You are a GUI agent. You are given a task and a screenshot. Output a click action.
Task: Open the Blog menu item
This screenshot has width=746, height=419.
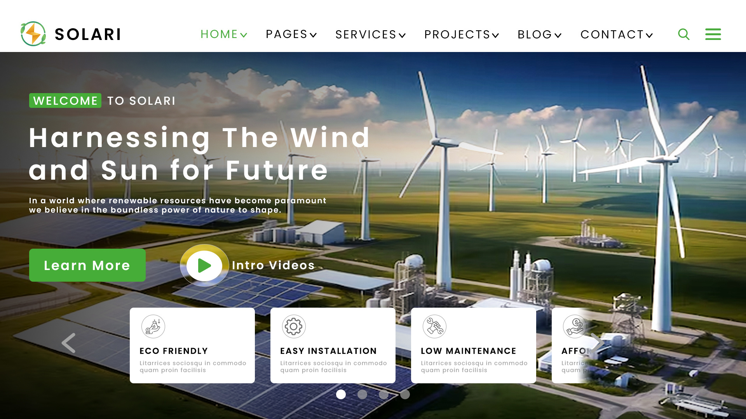539,35
